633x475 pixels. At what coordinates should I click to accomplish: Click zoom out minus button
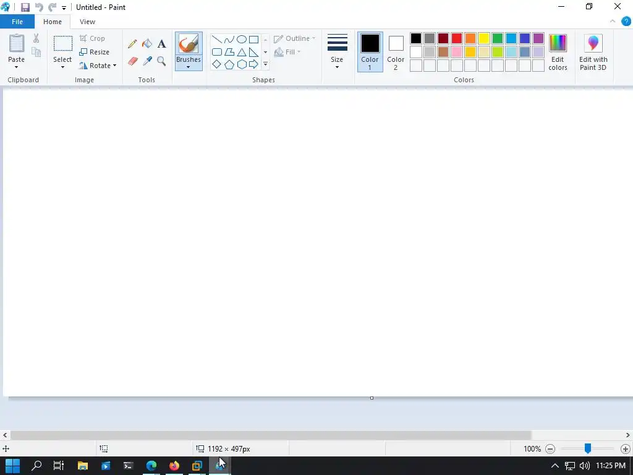pos(550,449)
